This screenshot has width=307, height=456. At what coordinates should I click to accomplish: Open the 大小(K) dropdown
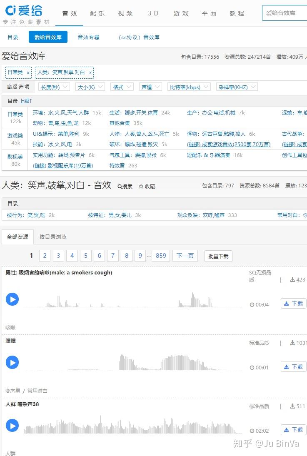click(90, 87)
